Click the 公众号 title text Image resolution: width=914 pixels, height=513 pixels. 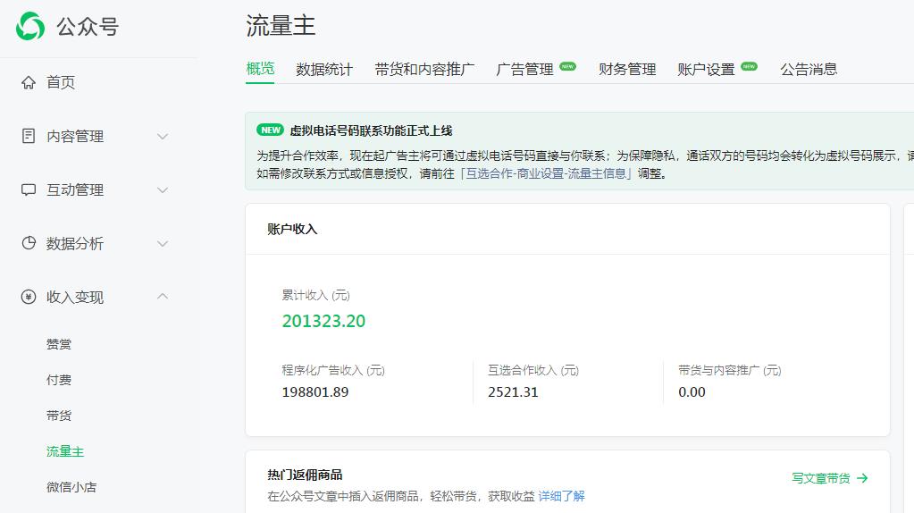(88, 26)
